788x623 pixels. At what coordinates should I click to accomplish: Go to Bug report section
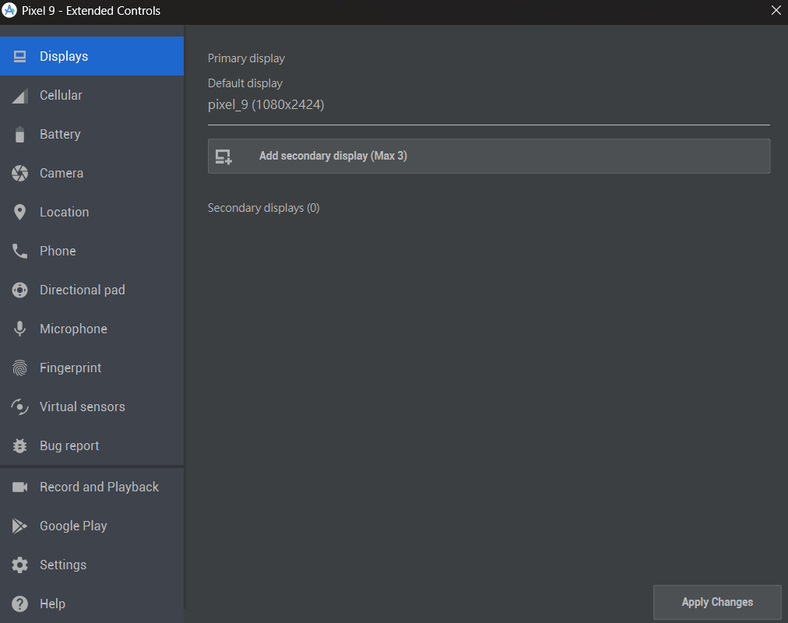(92, 445)
